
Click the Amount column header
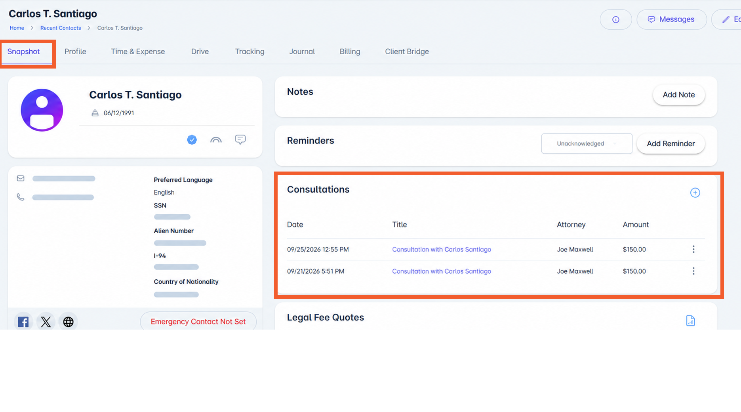click(x=636, y=224)
